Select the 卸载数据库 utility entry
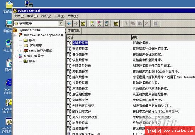The image size is (195, 135). pyautogui.click(x=80, y=72)
